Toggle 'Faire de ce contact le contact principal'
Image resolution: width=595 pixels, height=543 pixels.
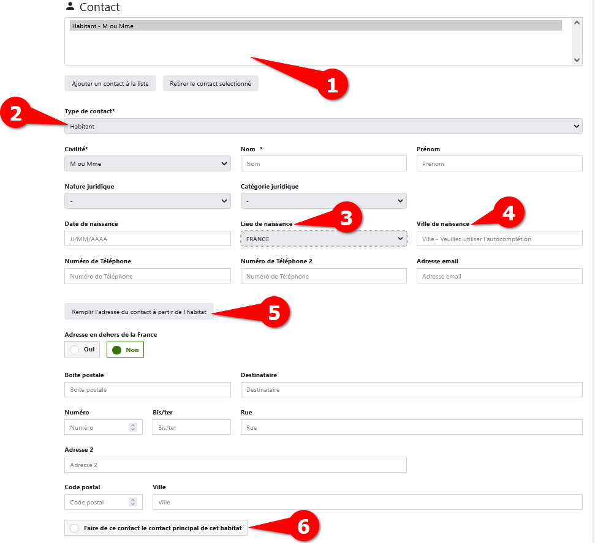click(156, 528)
